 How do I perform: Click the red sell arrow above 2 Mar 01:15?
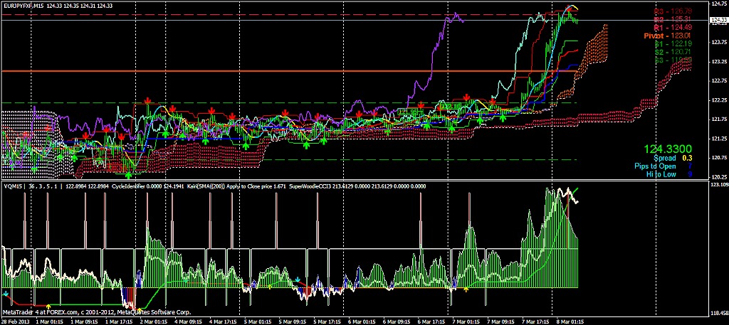(x=147, y=100)
